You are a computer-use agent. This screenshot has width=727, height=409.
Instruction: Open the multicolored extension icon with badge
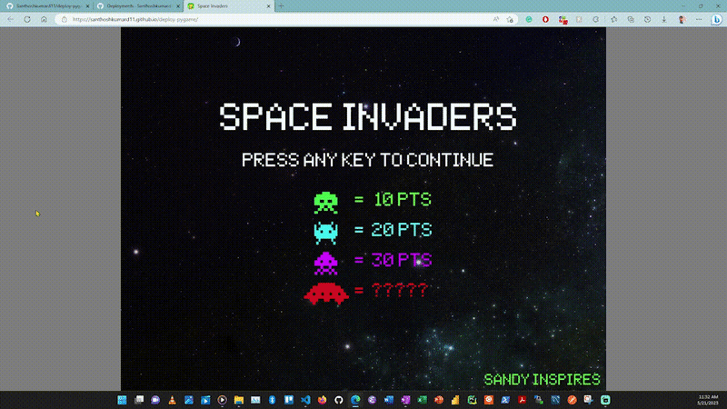coord(563,20)
